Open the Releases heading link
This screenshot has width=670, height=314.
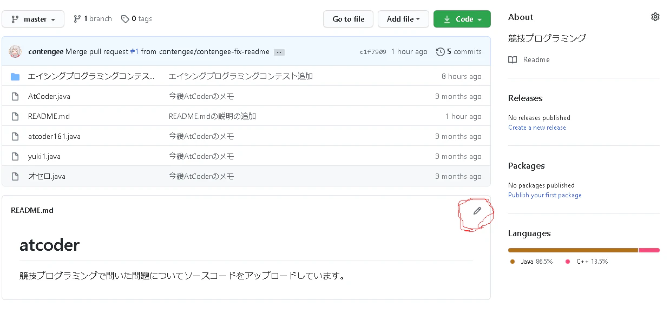click(x=525, y=98)
